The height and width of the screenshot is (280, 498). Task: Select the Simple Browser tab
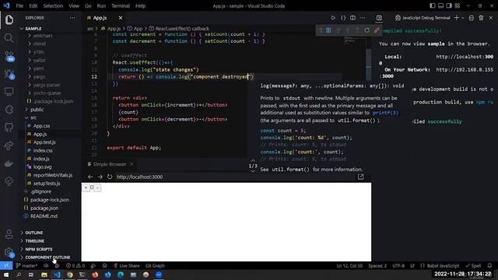click(110, 164)
